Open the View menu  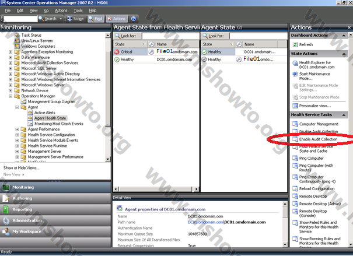pyautogui.click(x=33, y=10)
